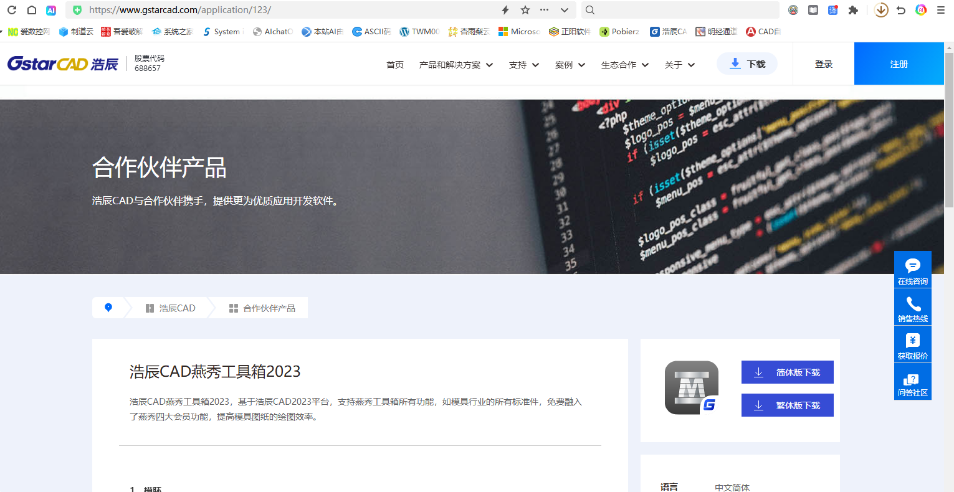The height and width of the screenshot is (492, 954).
Task: Open the 正阳软件 bookmark
Action: (570, 32)
